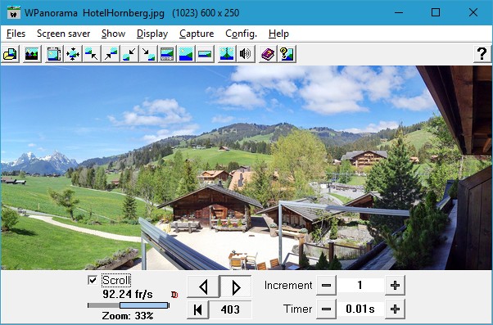The height and width of the screenshot is (325, 493).
Task: Click the center picture icon with four arrows
Action: coord(73,54)
